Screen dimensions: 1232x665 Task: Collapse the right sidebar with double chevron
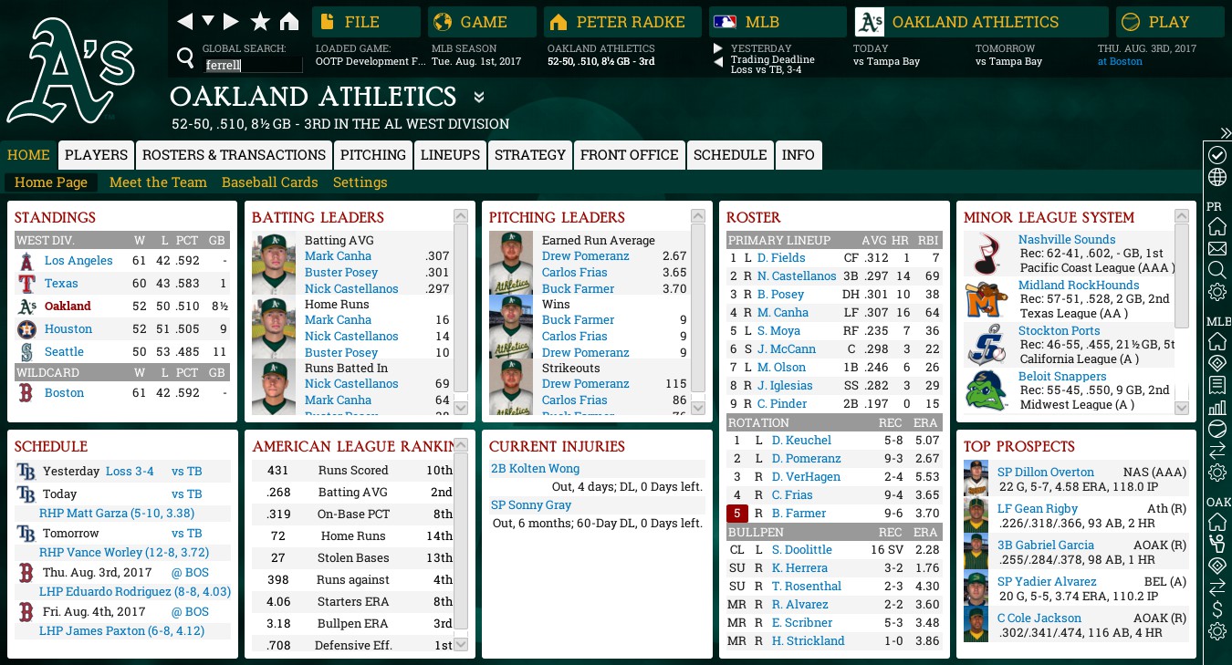click(1225, 133)
